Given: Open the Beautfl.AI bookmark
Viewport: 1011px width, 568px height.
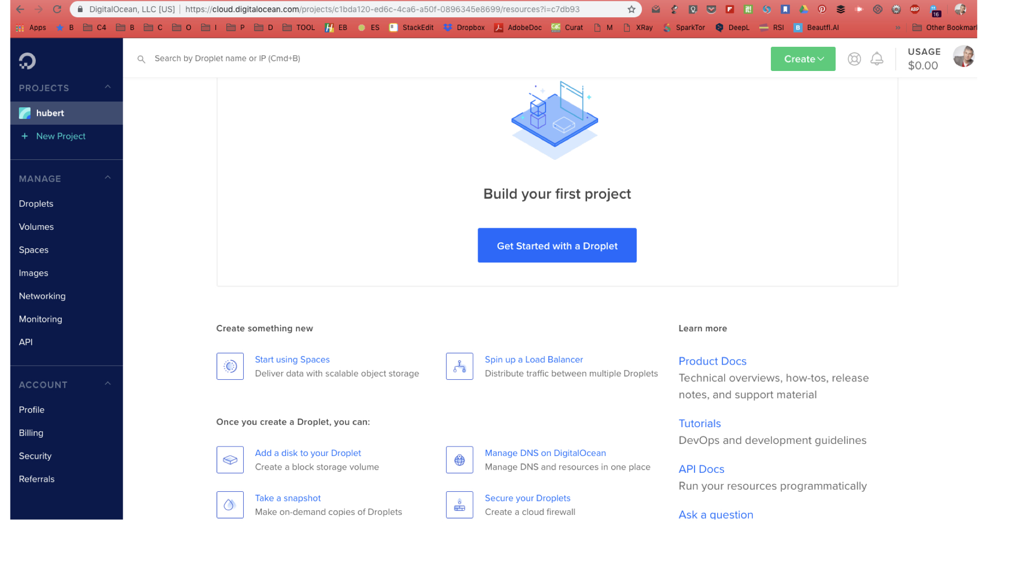Looking at the screenshot, I should pos(816,27).
